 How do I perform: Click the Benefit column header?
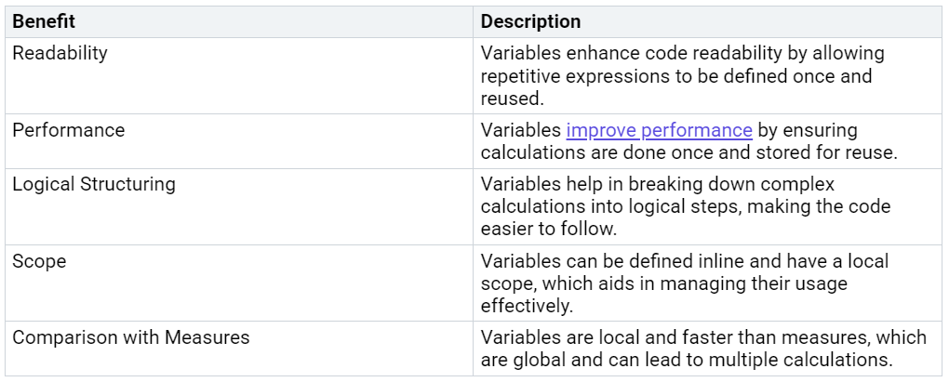point(44,21)
